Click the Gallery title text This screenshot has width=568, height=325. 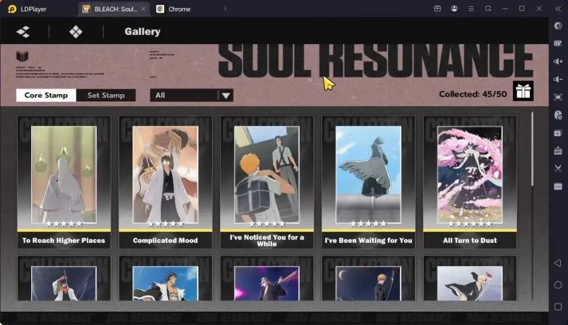(x=143, y=32)
